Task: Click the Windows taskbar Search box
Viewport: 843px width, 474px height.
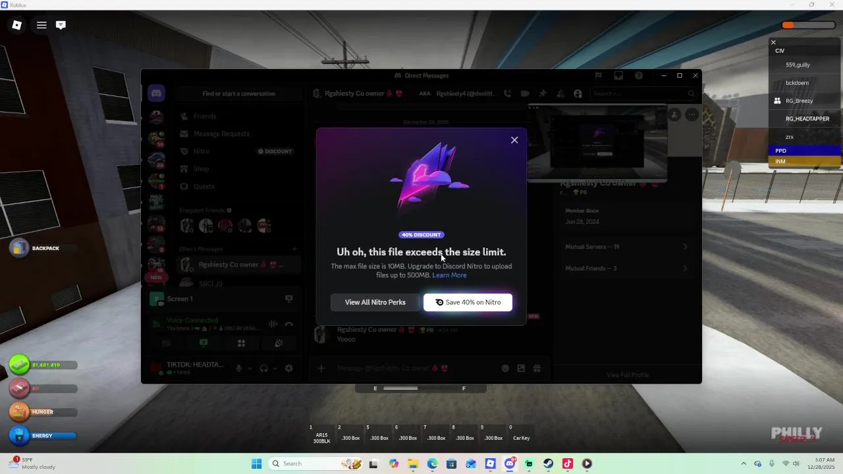Action: pos(317,463)
